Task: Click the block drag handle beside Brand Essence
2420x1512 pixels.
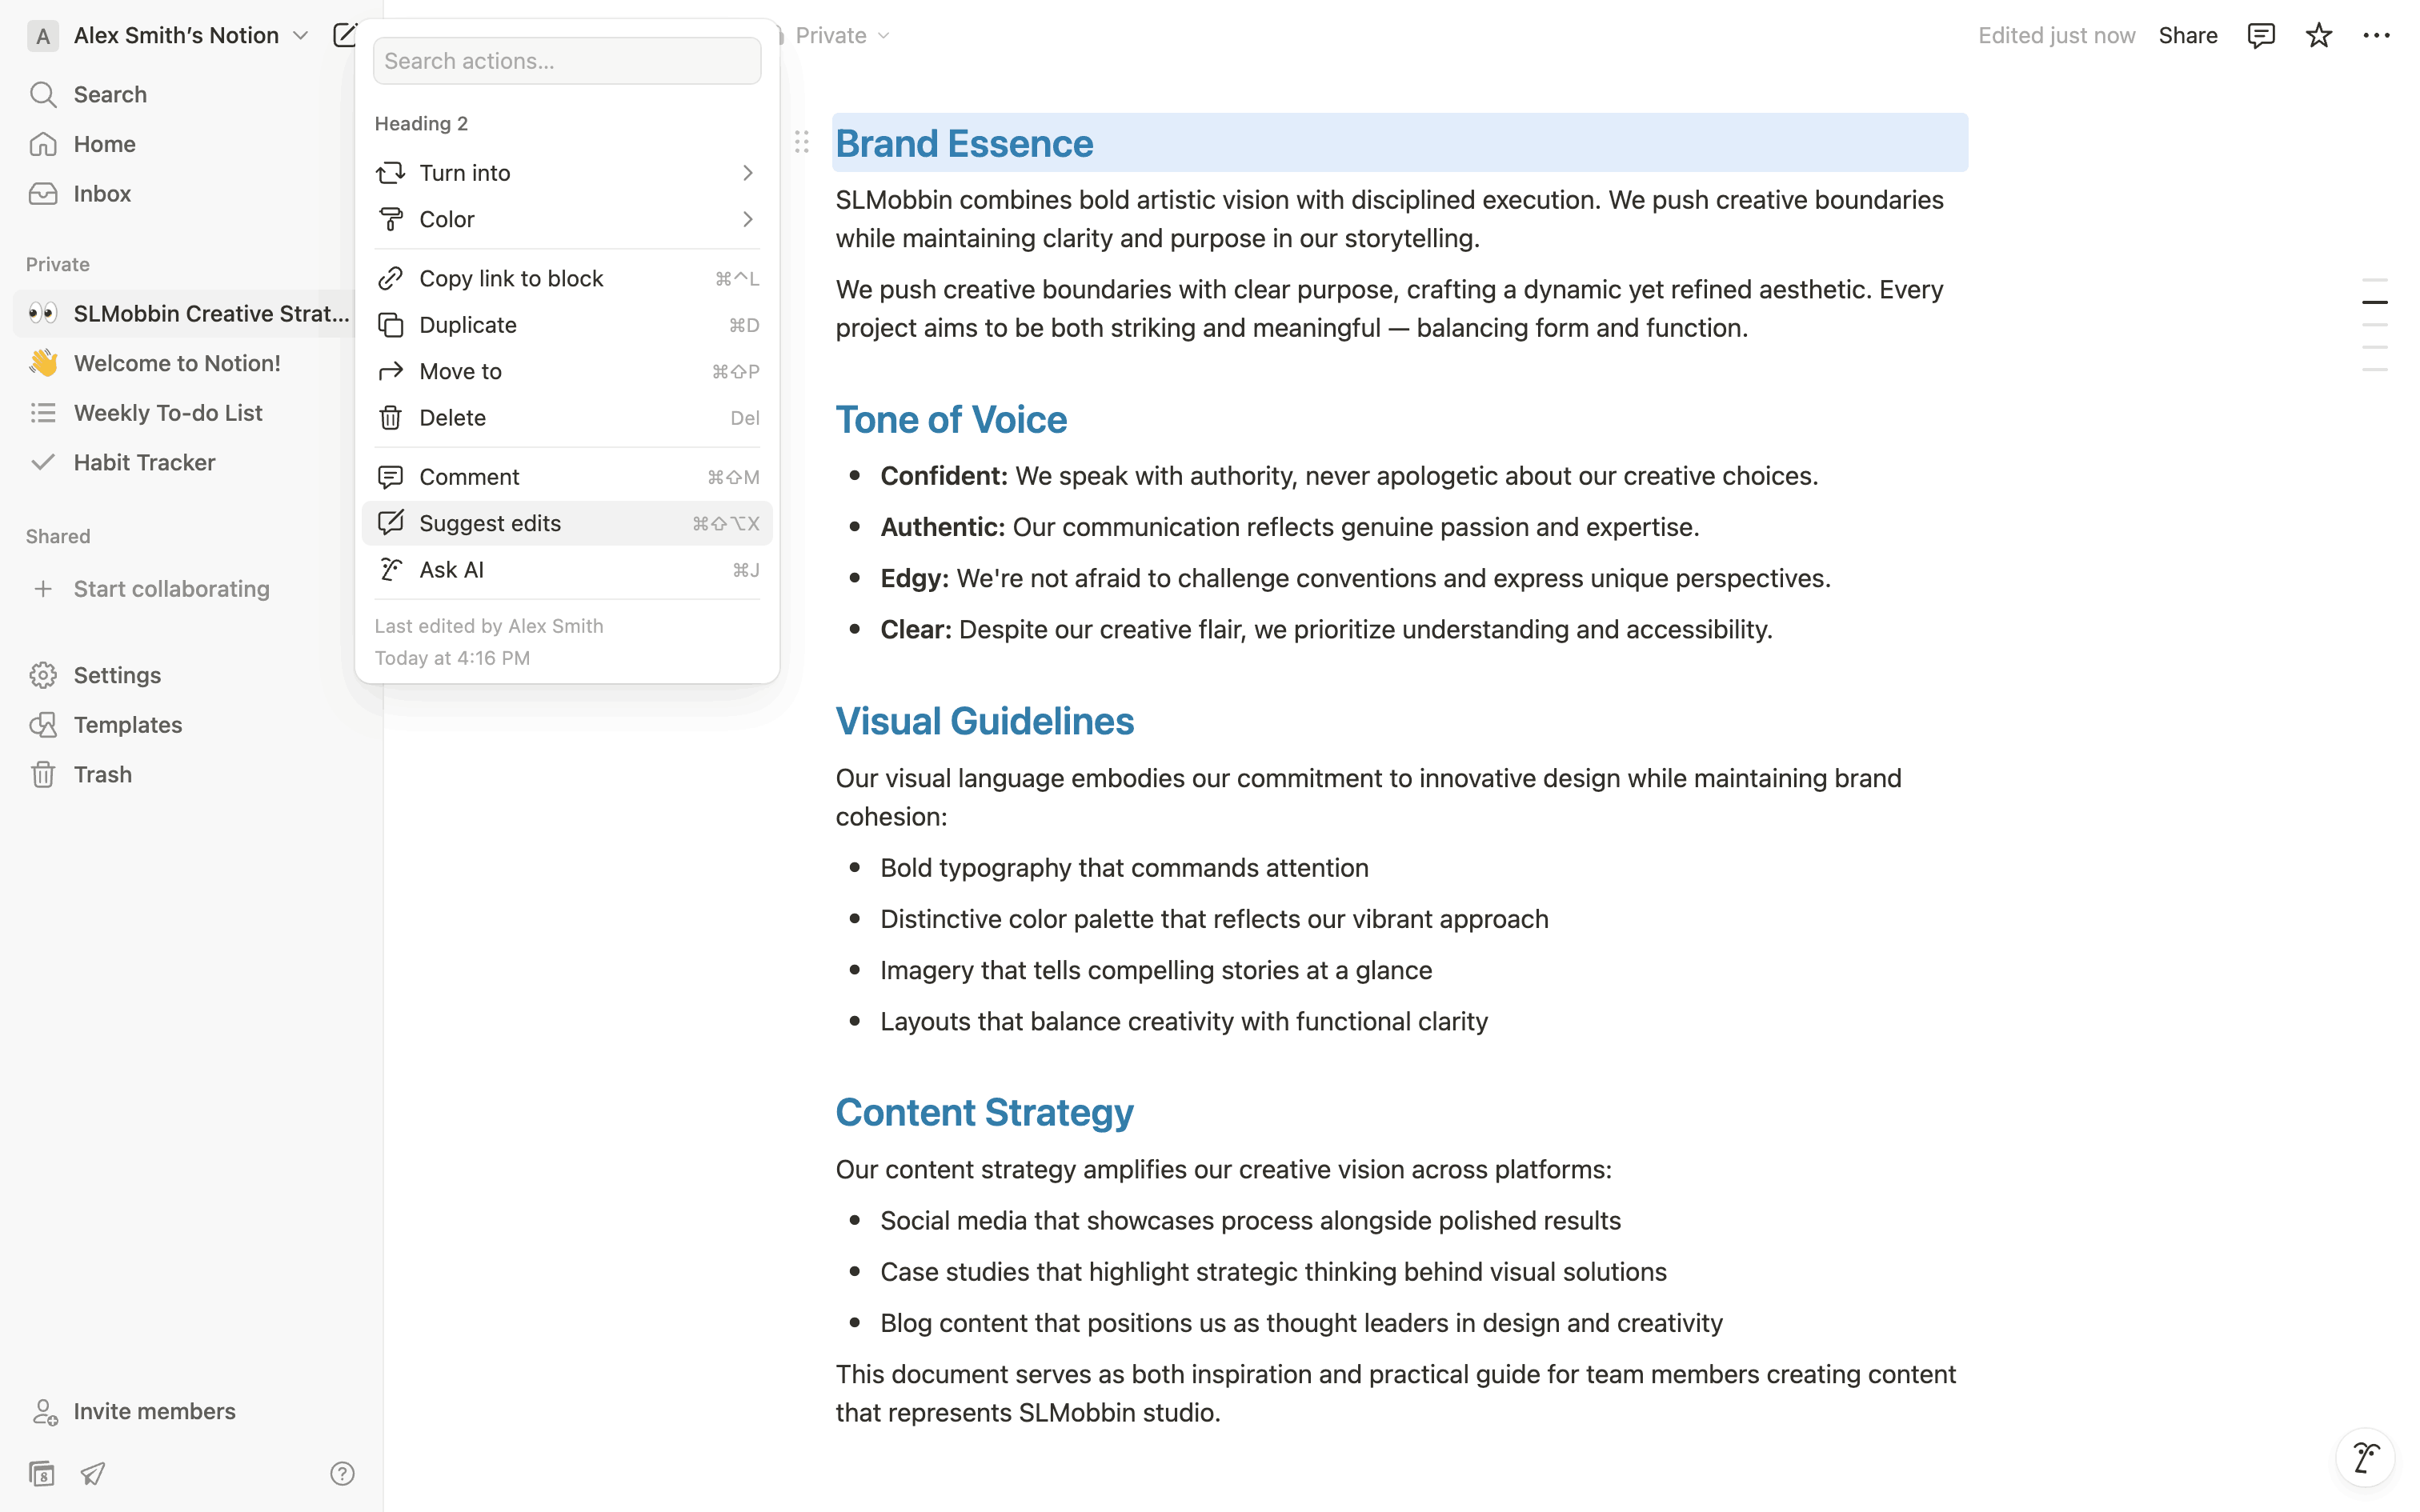Action: [x=801, y=142]
